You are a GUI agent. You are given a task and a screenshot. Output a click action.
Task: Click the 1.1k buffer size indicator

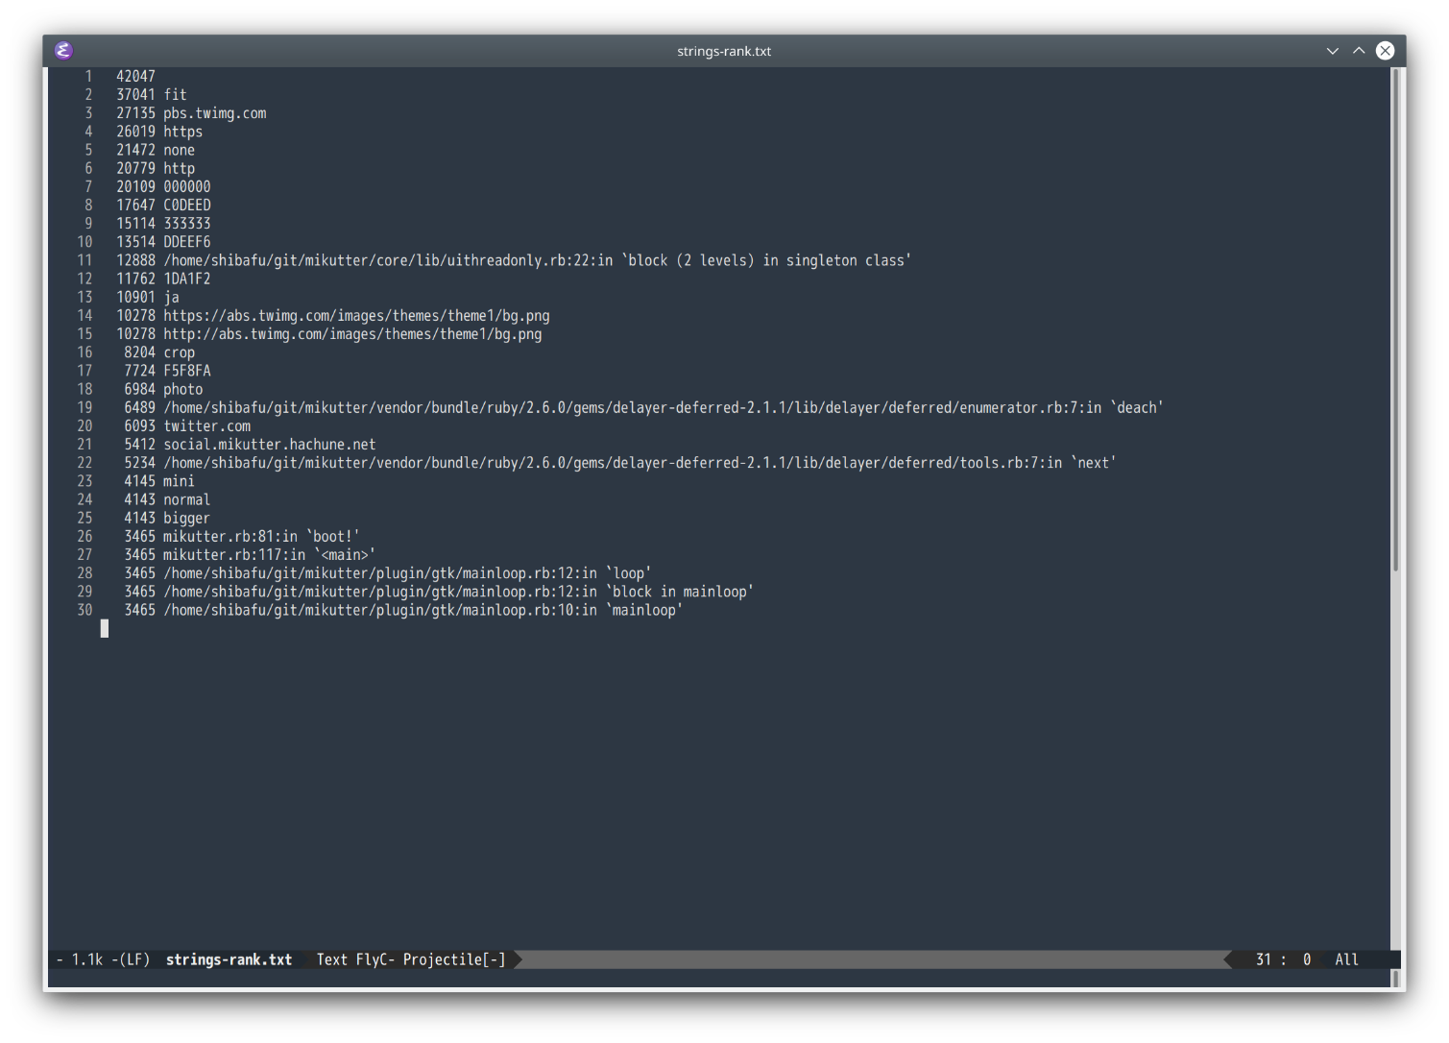point(87,959)
